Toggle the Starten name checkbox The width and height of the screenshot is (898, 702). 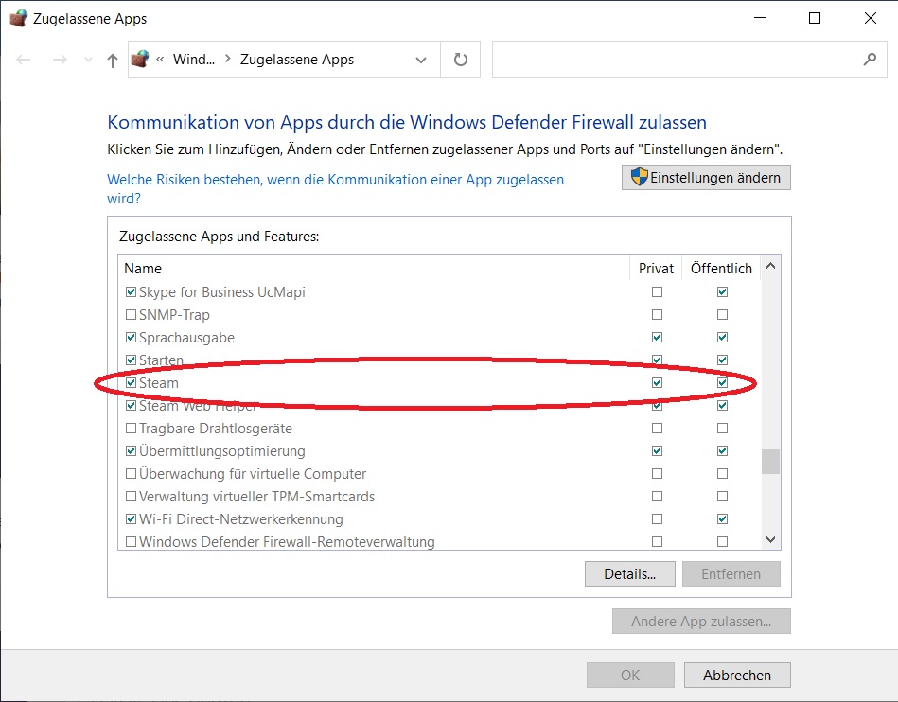click(x=132, y=360)
